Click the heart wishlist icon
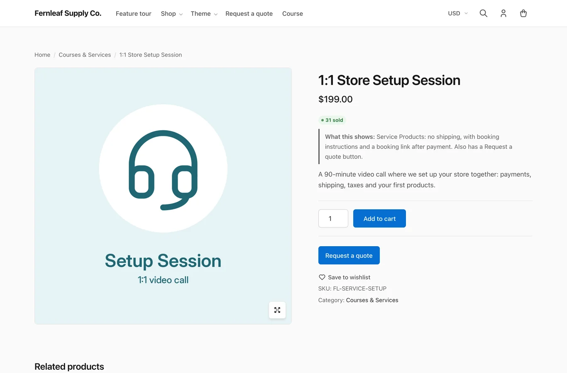Image resolution: width=567 pixels, height=373 pixels. click(x=322, y=277)
